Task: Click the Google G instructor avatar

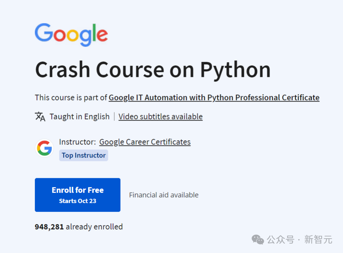Action: tap(44, 148)
